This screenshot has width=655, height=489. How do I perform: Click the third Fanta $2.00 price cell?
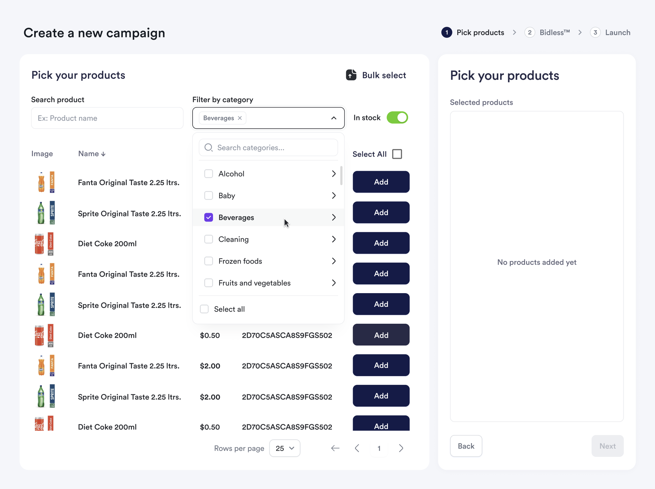tap(210, 366)
